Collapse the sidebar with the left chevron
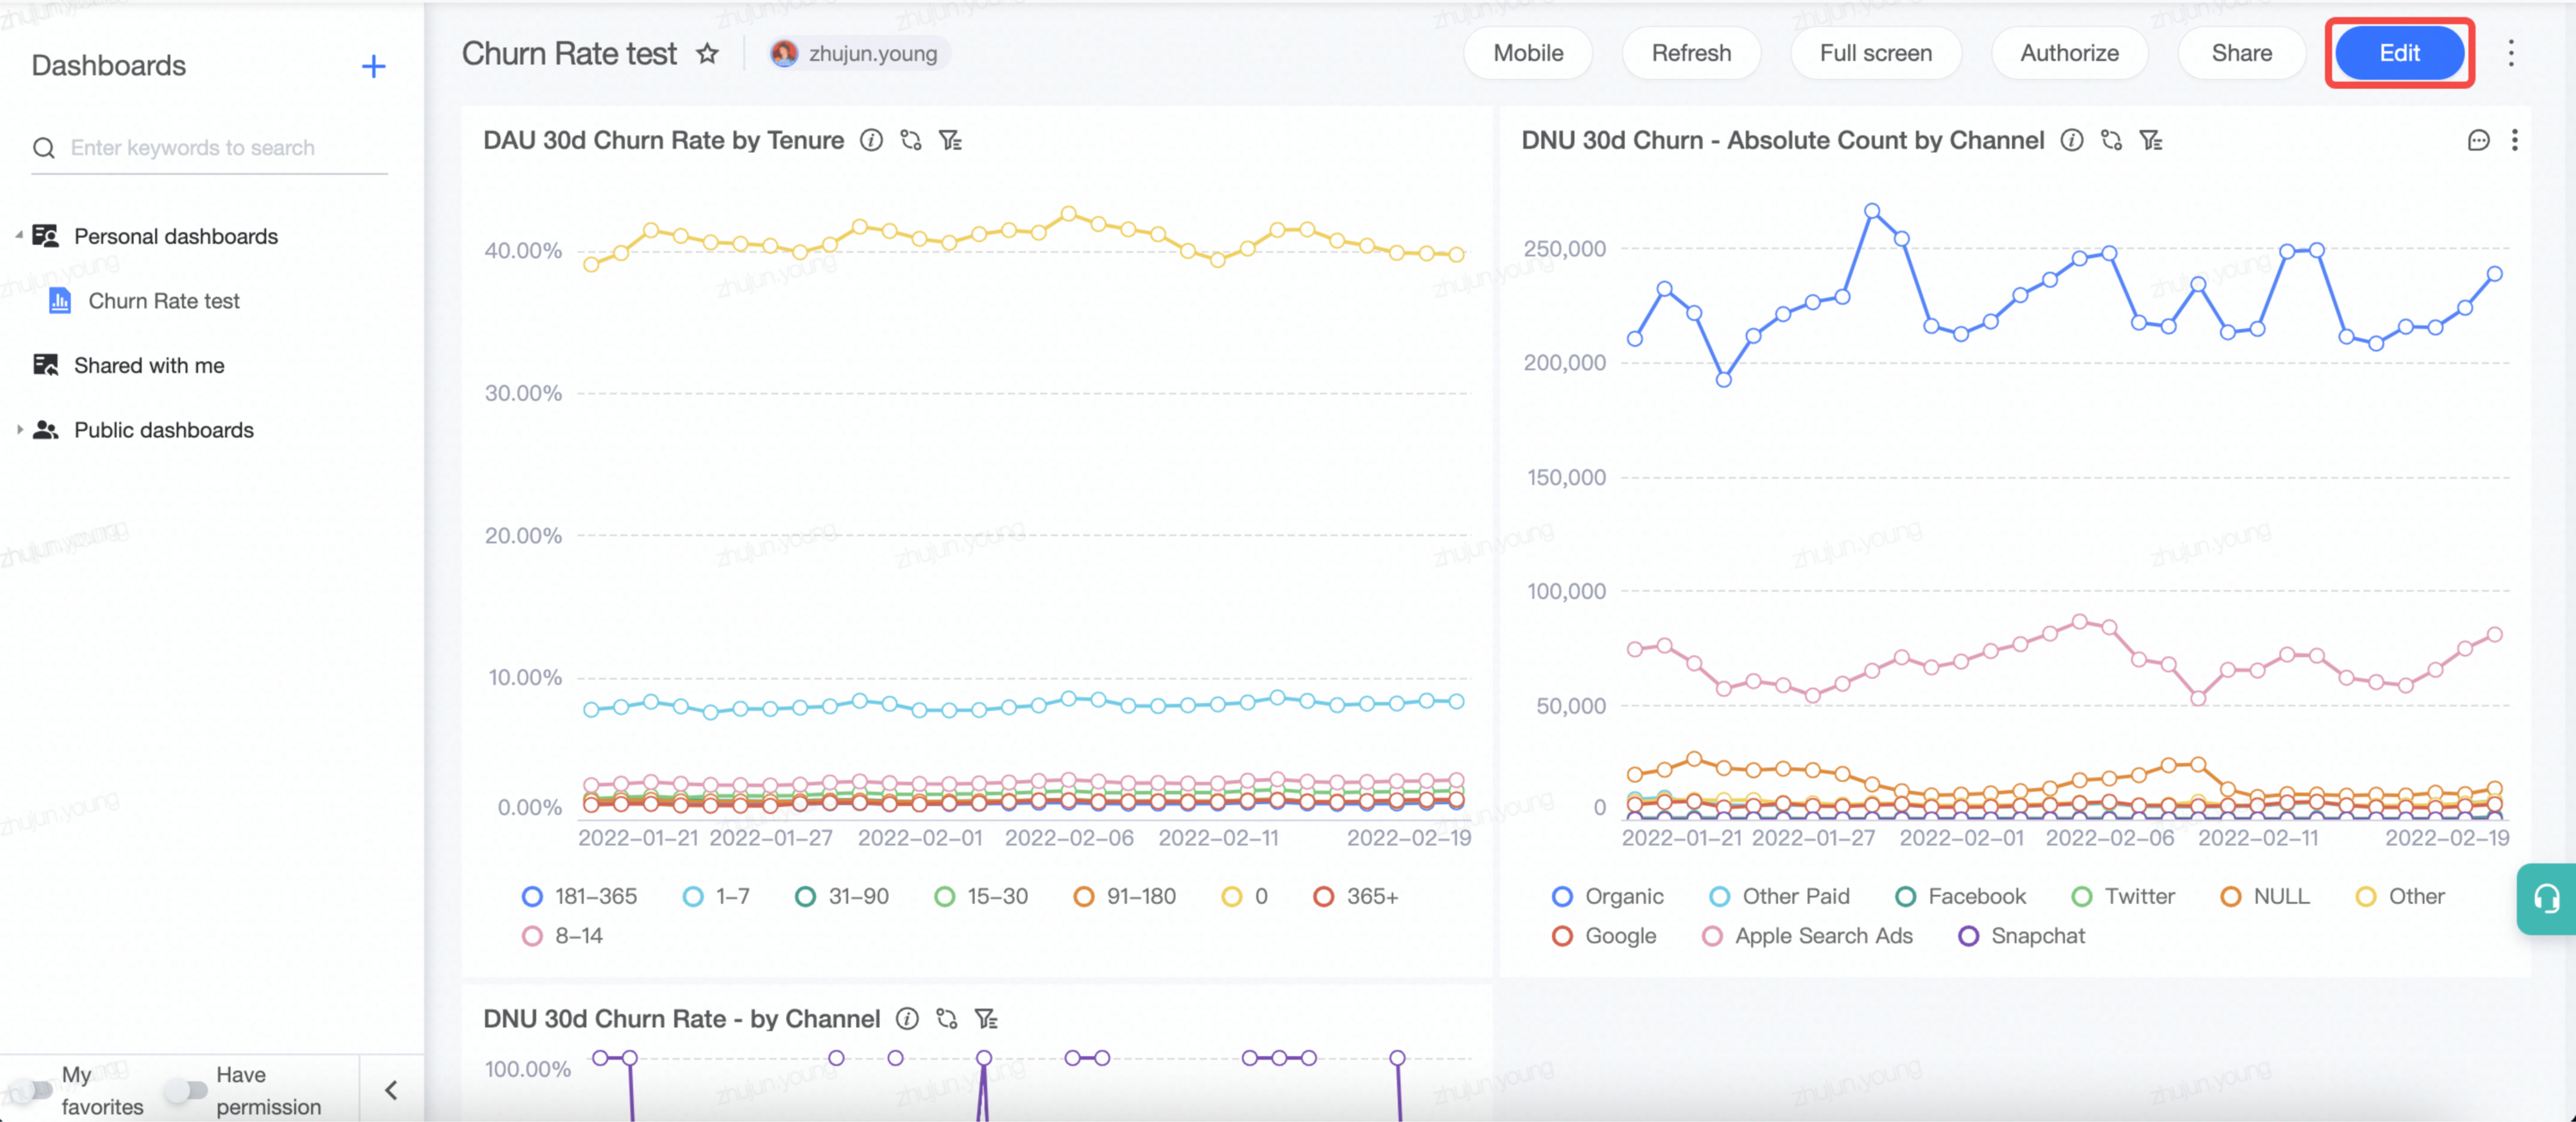Image resolution: width=2576 pixels, height=1122 pixels. point(391,1090)
